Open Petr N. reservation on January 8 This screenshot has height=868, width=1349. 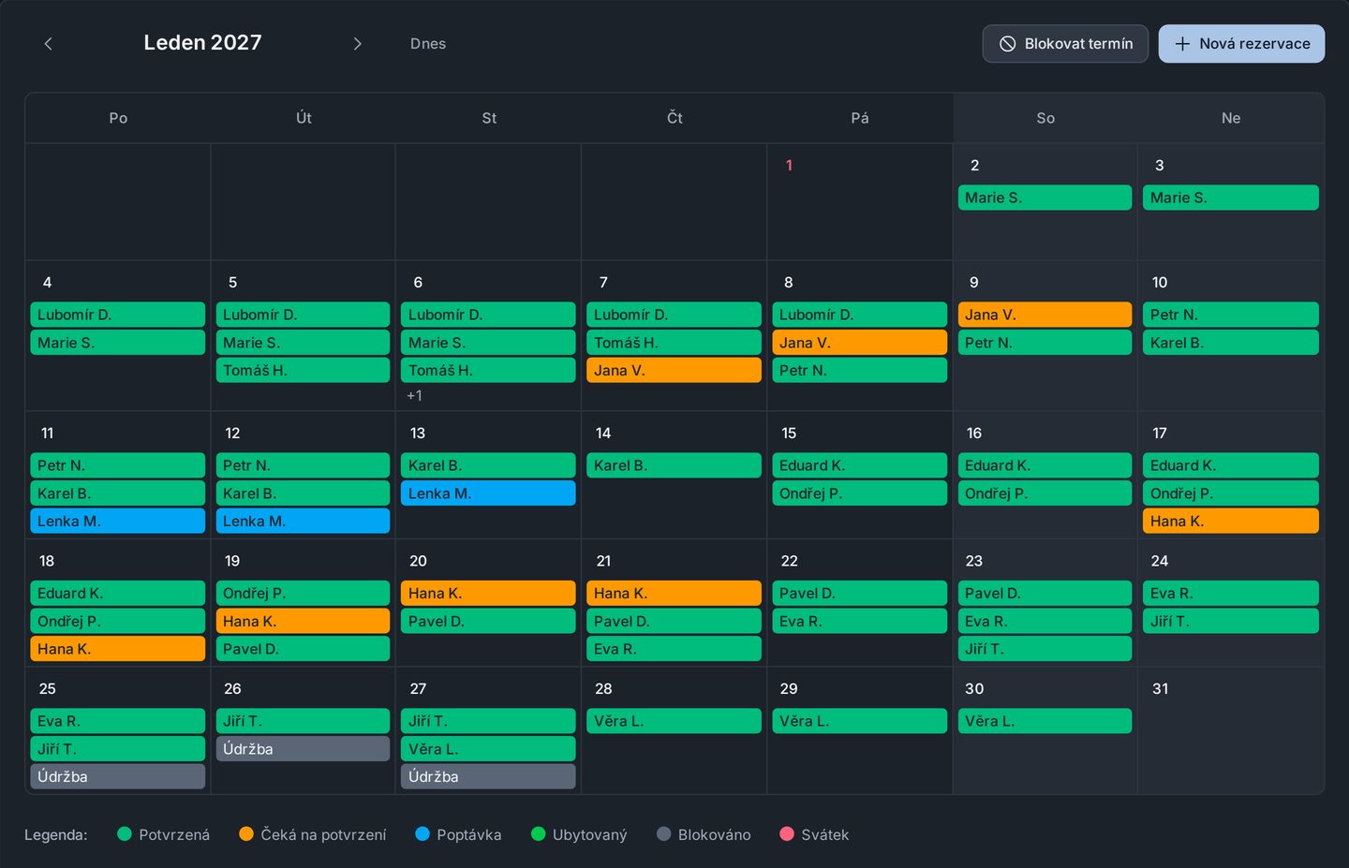[860, 371]
